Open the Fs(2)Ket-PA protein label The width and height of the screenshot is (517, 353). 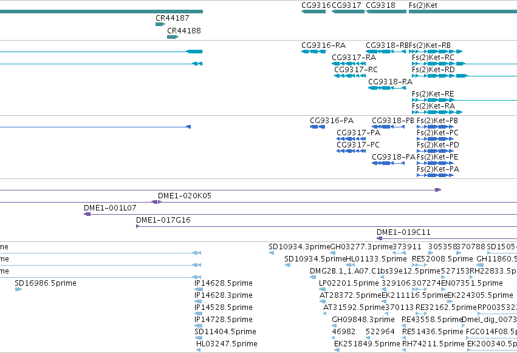[x=438, y=169]
